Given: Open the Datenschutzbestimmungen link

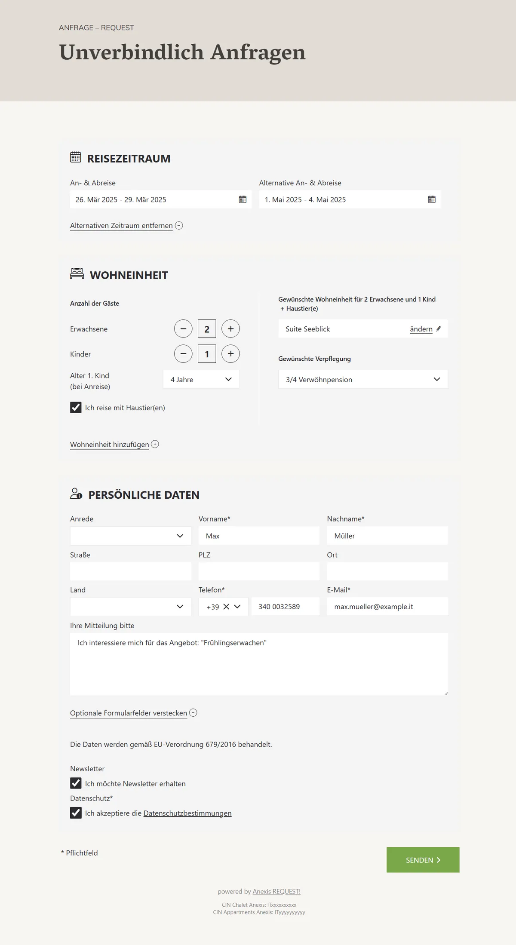Looking at the screenshot, I should (x=187, y=813).
